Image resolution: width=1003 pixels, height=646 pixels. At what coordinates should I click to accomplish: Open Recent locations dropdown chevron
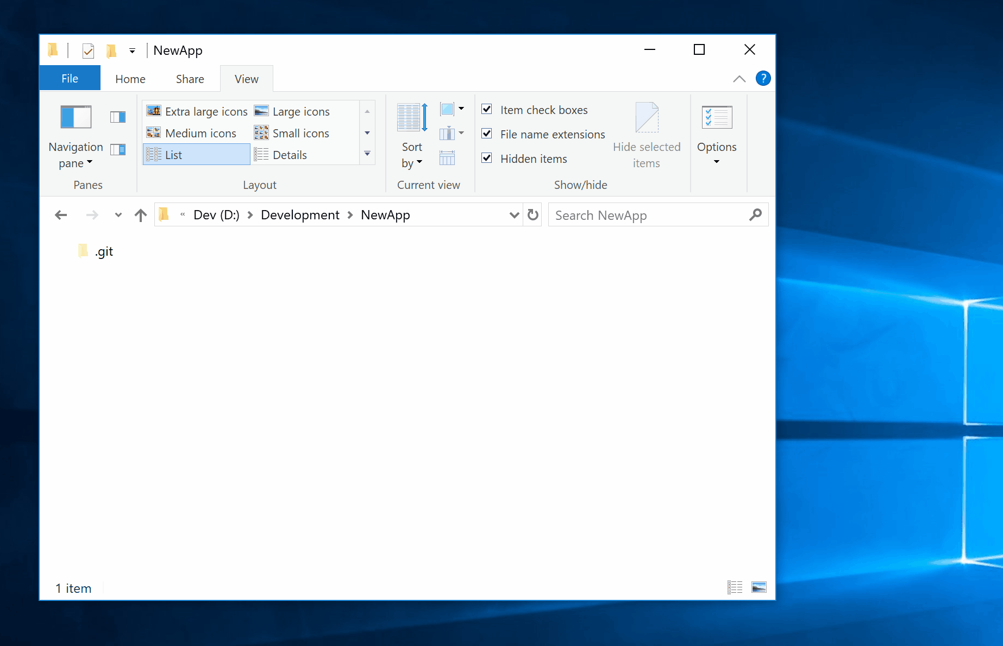click(x=118, y=215)
